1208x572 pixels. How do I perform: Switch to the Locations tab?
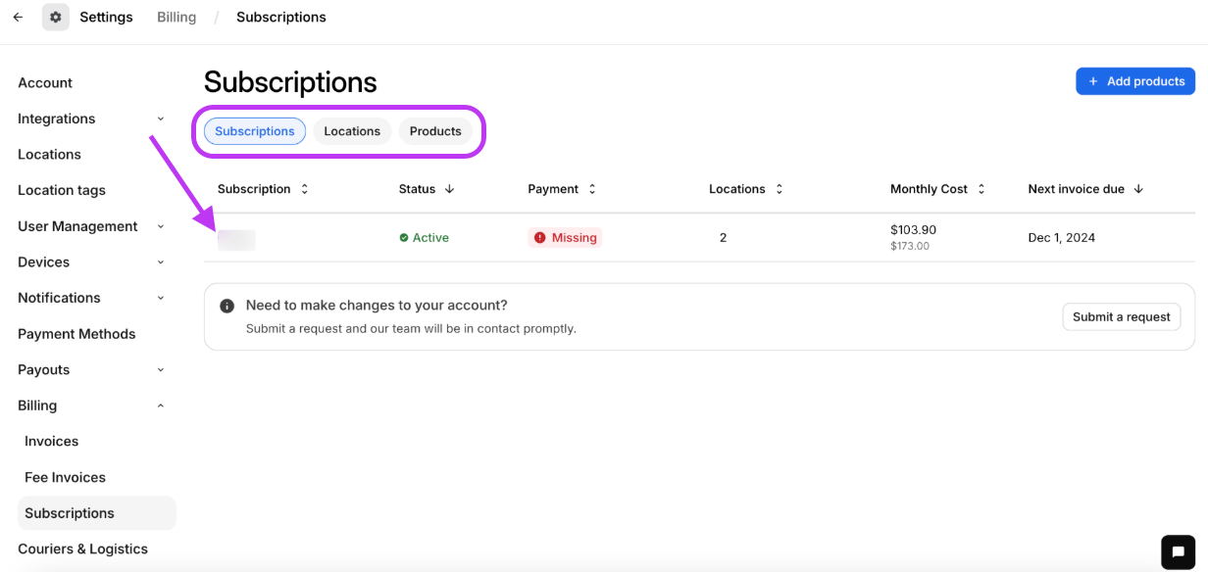[x=352, y=130]
